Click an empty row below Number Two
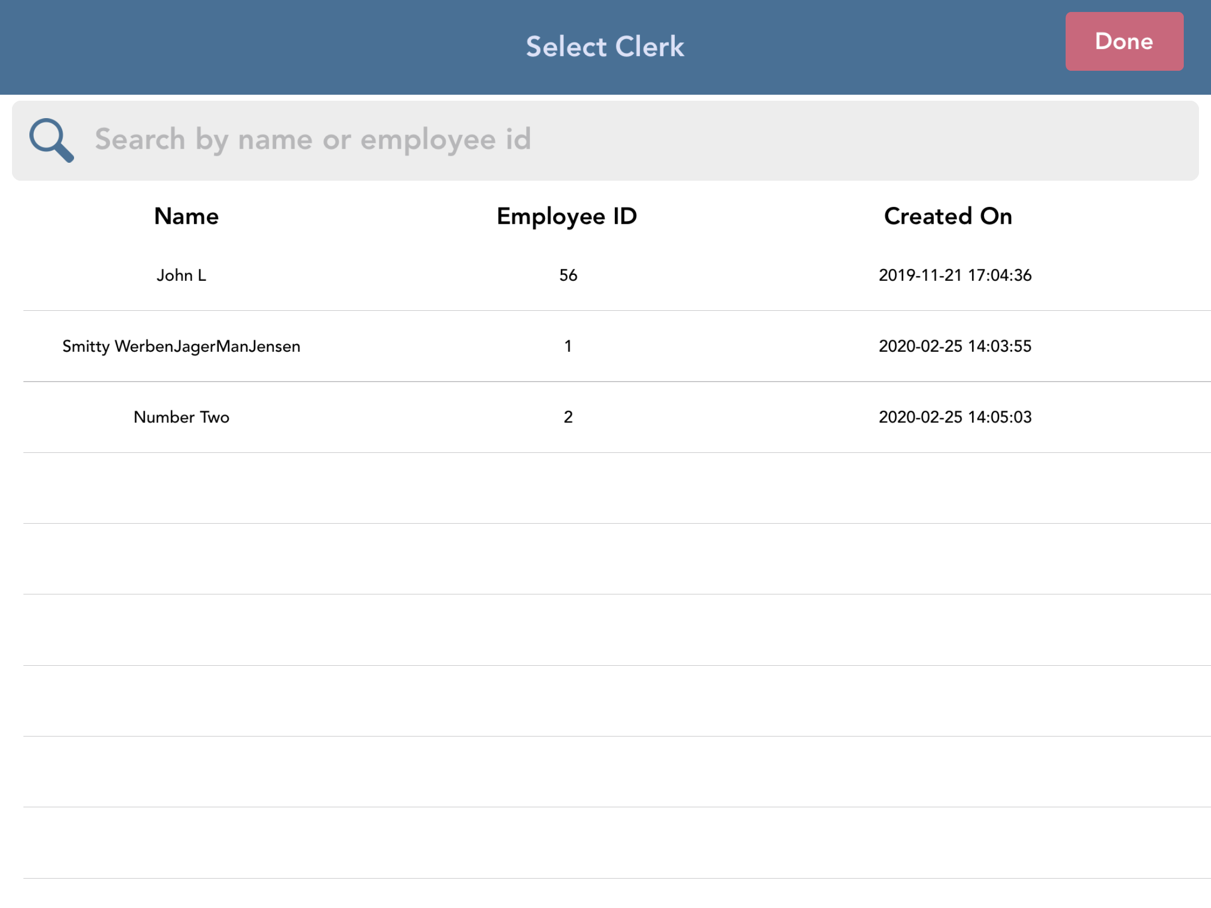The height and width of the screenshot is (908, 1211). tap(602, 487)
